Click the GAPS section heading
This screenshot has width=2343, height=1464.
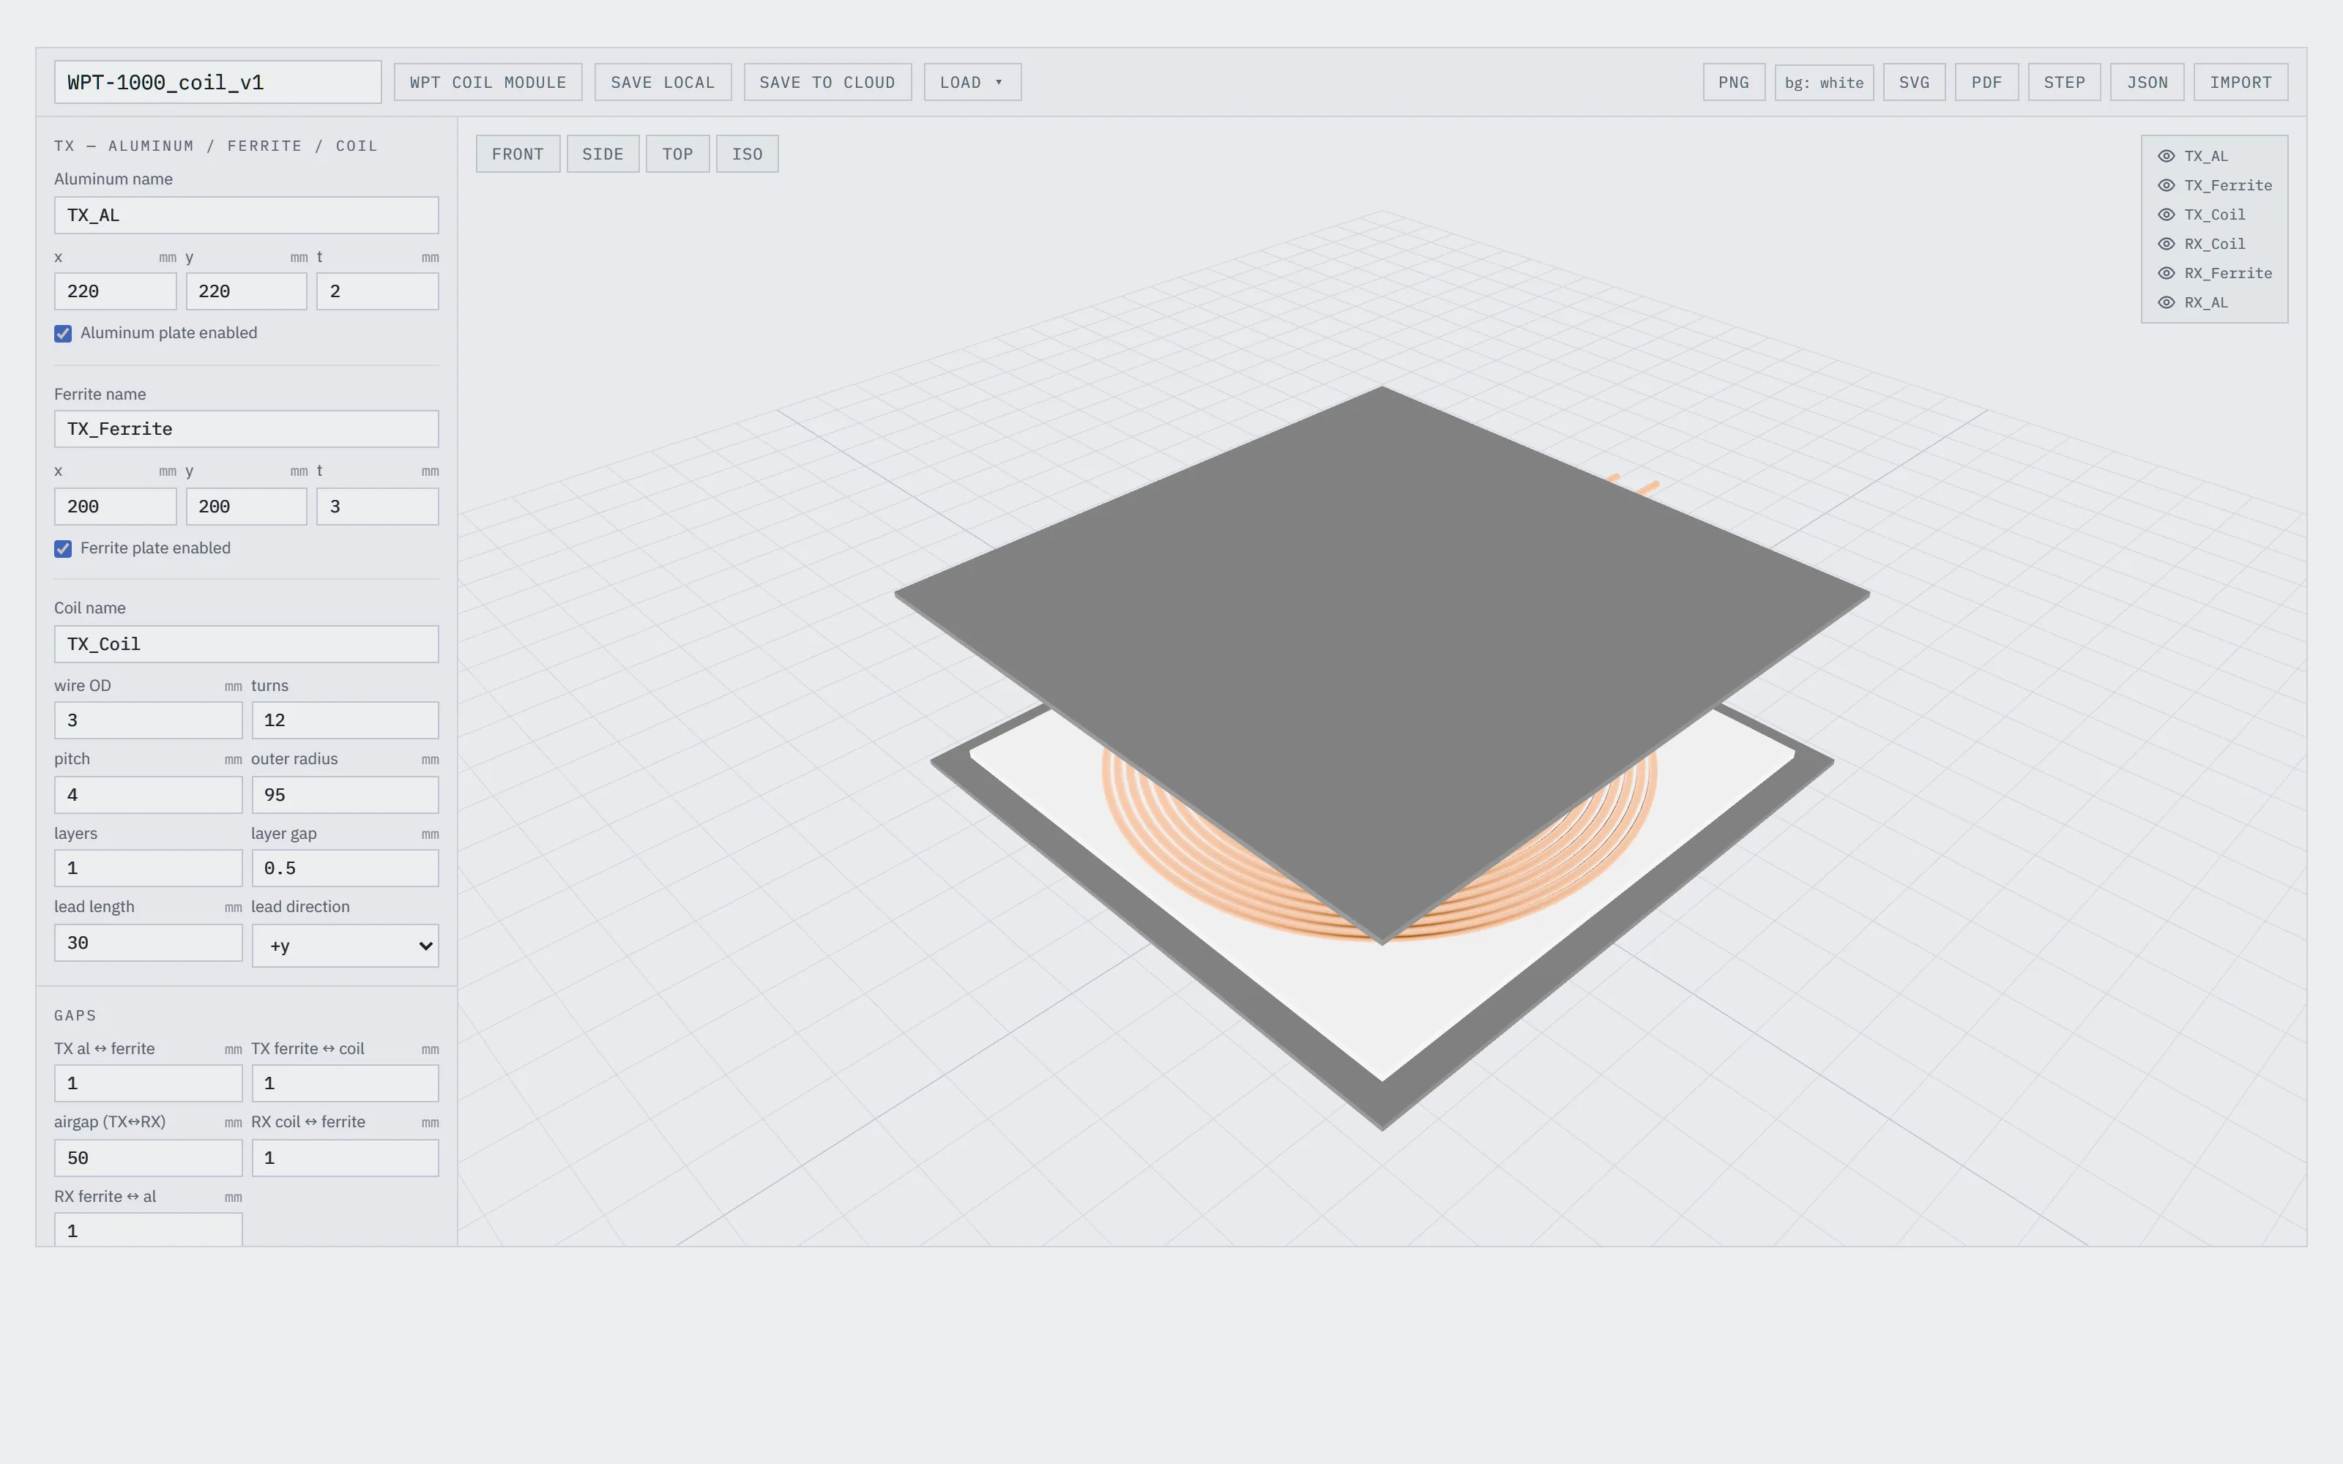(x=75, y=1016)
